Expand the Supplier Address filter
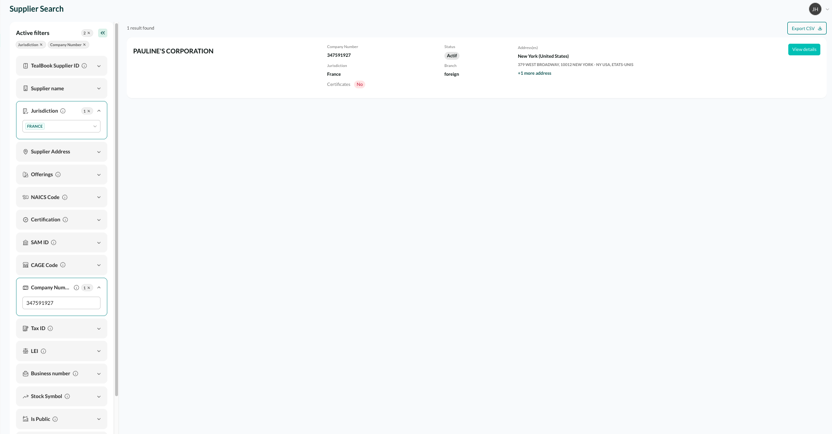 coord(62,152)
